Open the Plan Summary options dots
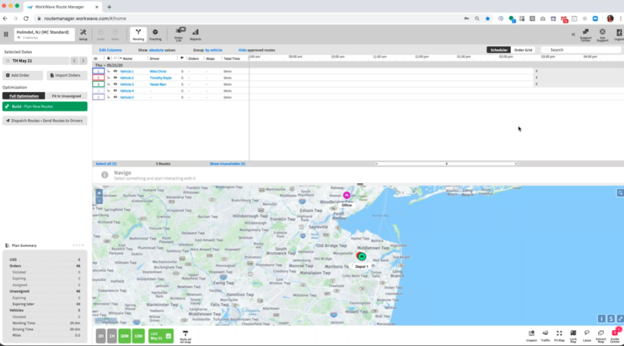 click(x=79, y=245)
